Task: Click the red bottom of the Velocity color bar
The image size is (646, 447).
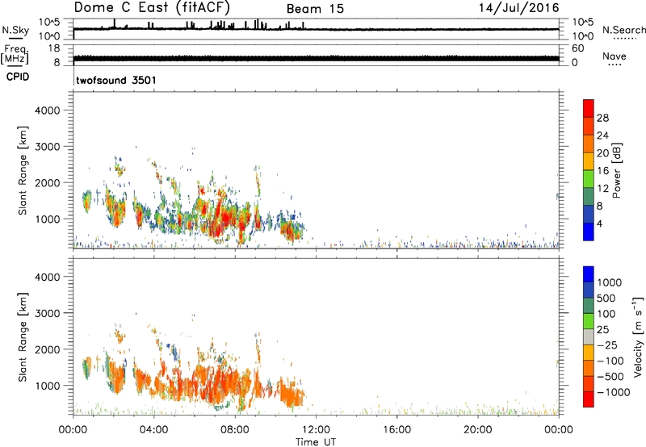Action: [x=589, y=399]
